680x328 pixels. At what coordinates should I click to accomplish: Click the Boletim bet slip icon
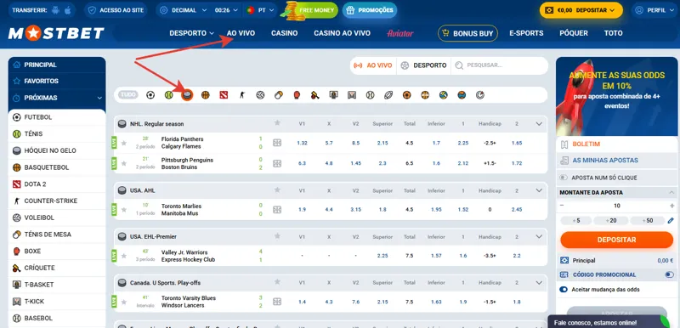(x=564, y=144)
